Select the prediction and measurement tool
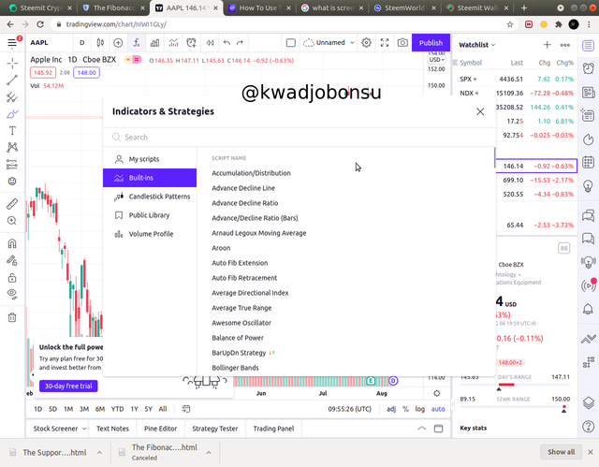Viewport: 599px width, 467px height. click(x=12, y=164)
